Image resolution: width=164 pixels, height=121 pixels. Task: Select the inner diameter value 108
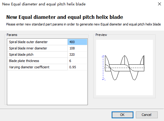tap(77, 48)
